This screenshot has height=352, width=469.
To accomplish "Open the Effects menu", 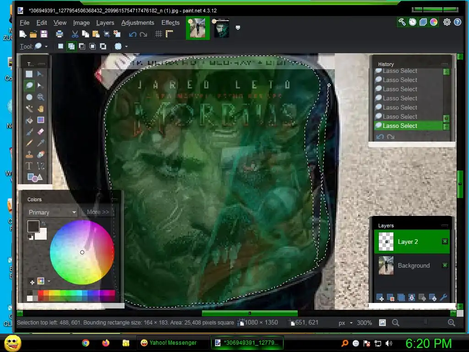I will (x=170, y=23).
